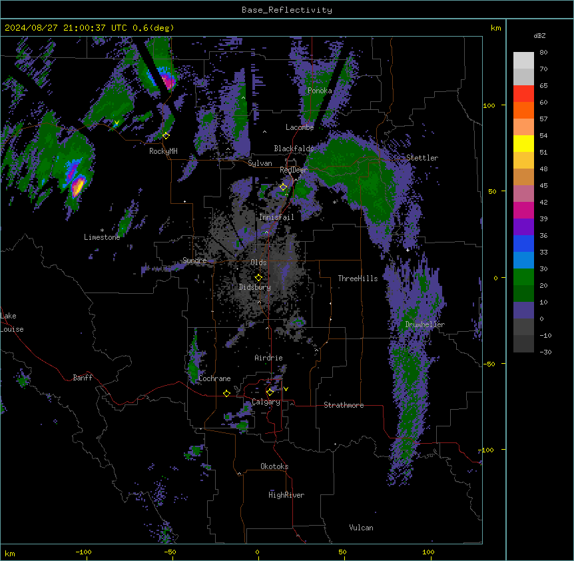The width and height of the screenshot is (574, 561).
Task: Click the Lake Louise label
Action: tap(12, 322)
